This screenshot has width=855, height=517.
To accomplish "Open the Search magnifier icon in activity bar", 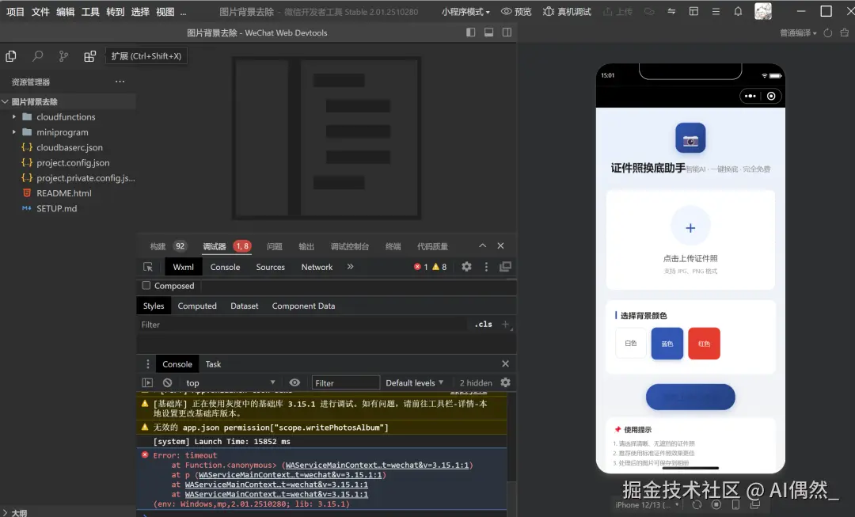I will point(37,55).
